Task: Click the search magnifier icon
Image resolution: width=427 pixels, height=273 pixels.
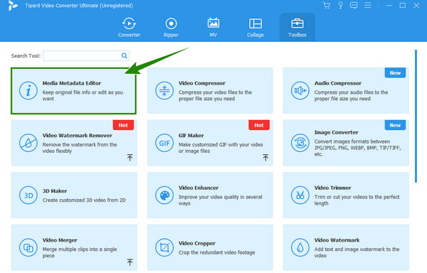Action: [x=124, y=55]
